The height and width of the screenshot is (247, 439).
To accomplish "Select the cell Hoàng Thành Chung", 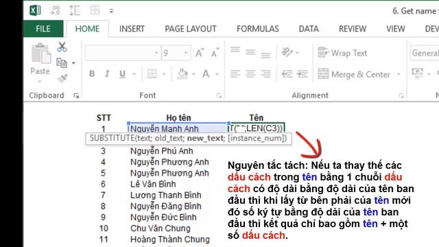I will click(x=170, y=239).
